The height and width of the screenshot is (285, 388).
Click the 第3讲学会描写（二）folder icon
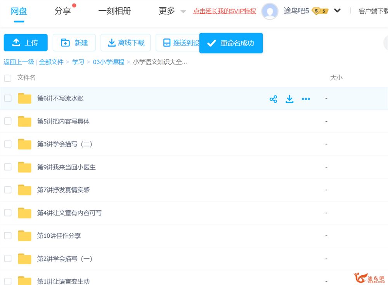24,144
